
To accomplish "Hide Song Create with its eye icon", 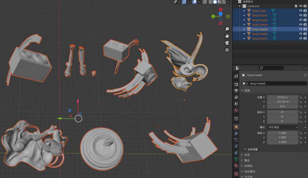I will pyautogui.click(x=301, y=10).
